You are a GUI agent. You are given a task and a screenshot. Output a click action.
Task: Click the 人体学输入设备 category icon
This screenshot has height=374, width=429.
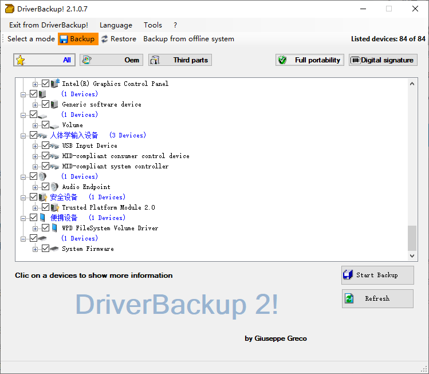pos(42,135)
